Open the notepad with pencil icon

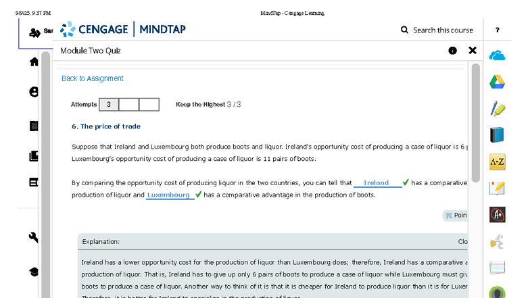point(498,188)
